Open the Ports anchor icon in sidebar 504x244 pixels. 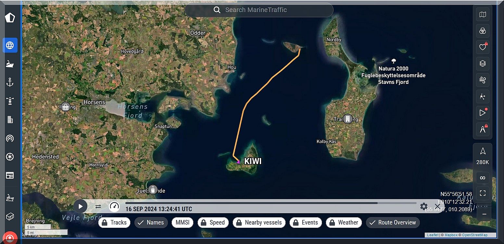(10, 82)
